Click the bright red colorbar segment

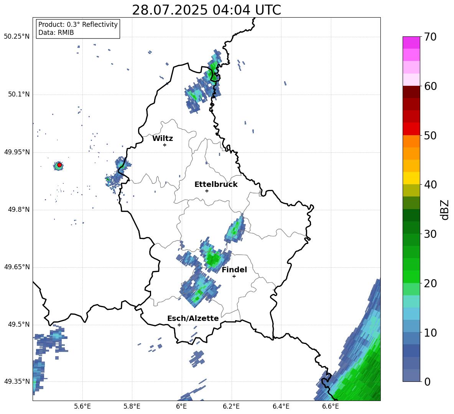(x=411, y=129)
